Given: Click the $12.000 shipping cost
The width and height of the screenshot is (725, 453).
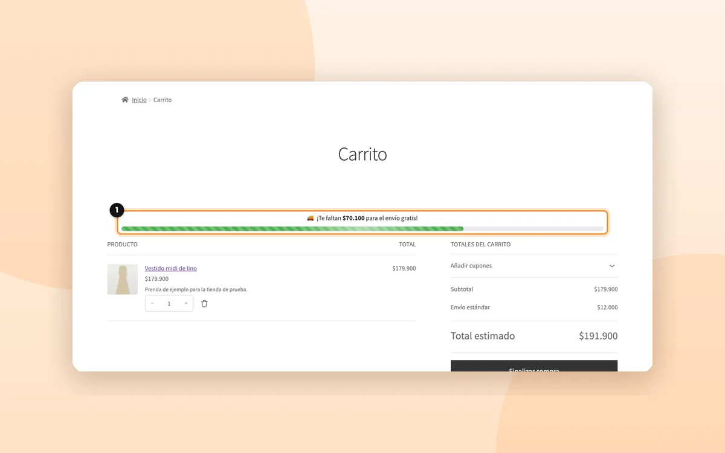Looking at the screenshot, I should point(607,307).
